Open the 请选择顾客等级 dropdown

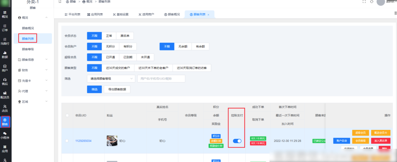pos(110,79)
